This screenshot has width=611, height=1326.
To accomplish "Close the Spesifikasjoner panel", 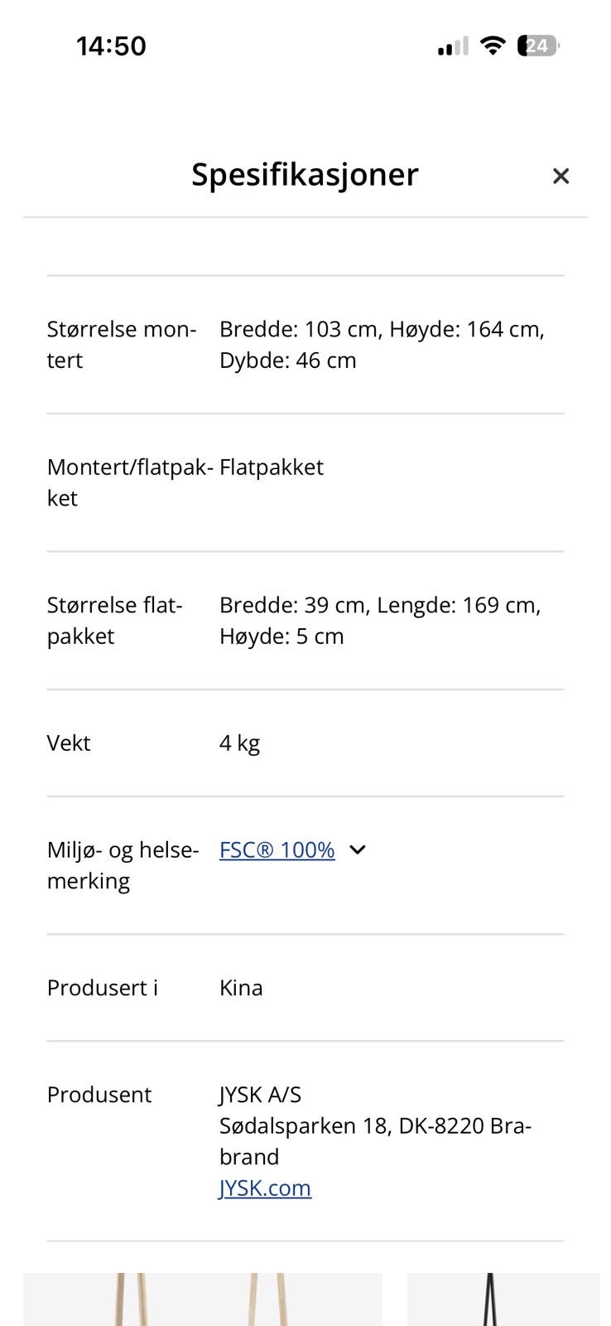I will pyautogui.click(x=560, y=176).
